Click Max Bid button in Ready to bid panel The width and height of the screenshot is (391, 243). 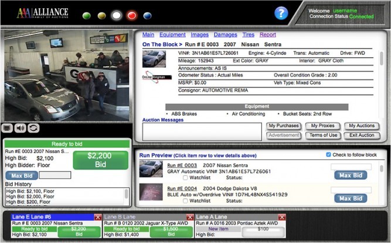(x=22, y=175)
